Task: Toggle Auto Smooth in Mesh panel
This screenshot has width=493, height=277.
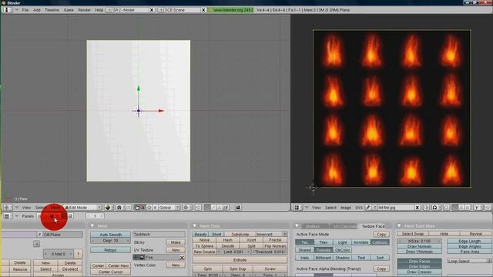Action: (x=110, y=235)
